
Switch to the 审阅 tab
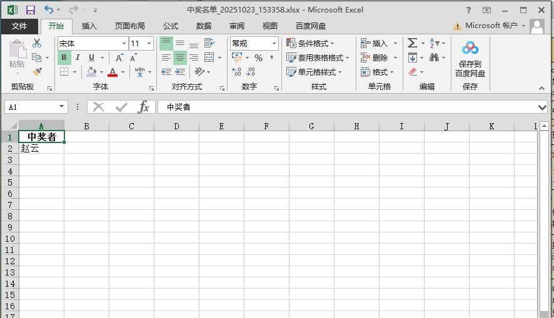(237, 26)
